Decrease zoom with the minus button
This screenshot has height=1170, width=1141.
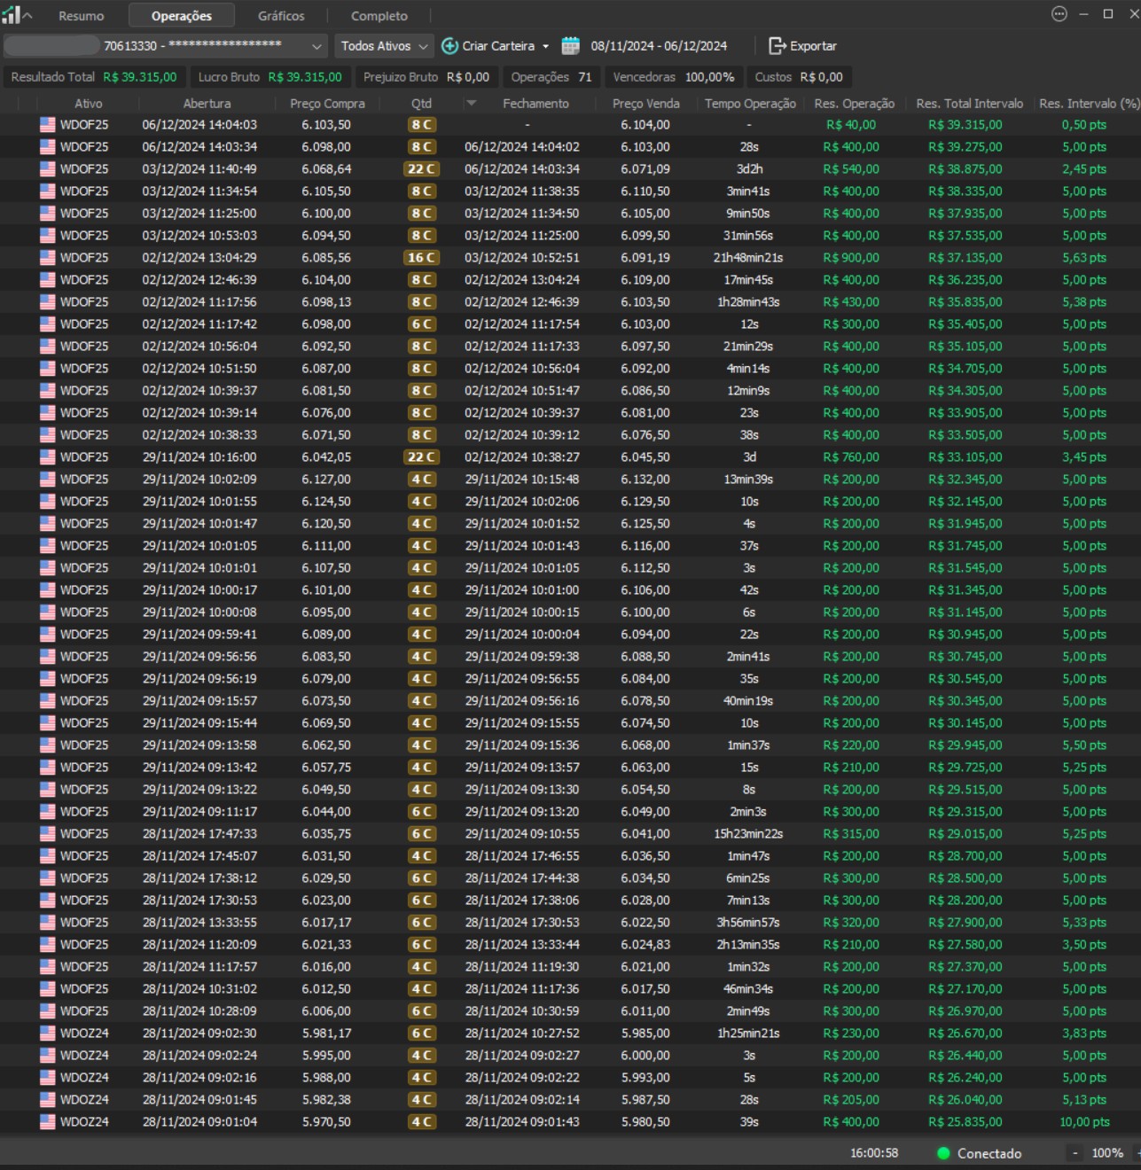pos(1075,1153)
